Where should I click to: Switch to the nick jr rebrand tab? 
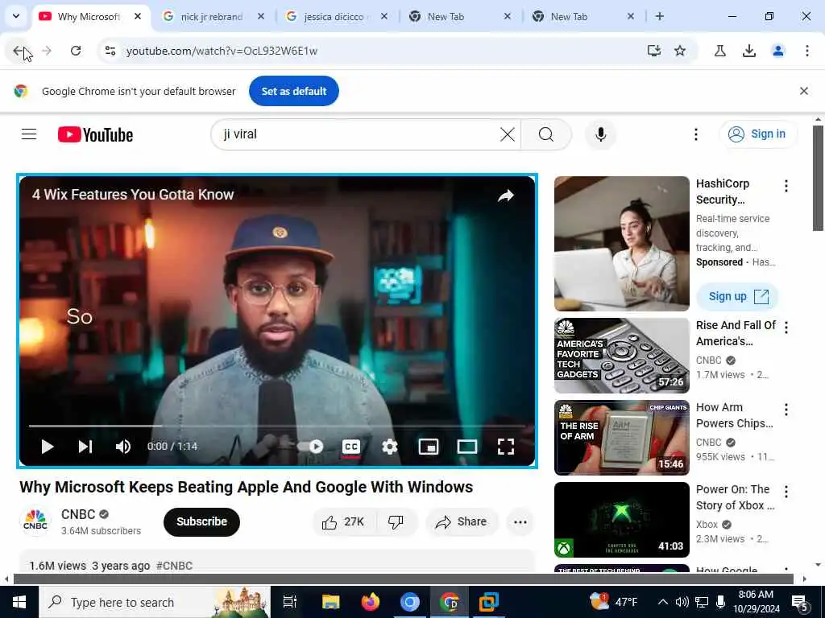[x=212, y=17]
